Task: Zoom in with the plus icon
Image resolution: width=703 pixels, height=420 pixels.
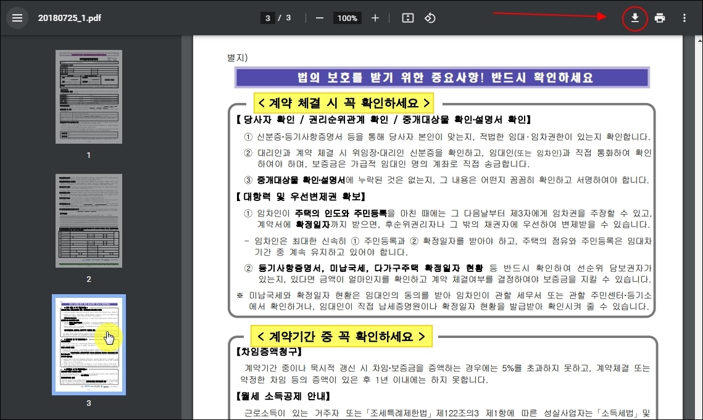Action: point(375,18)
